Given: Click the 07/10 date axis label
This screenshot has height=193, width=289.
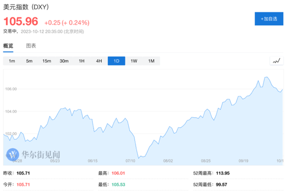Looking at the screenshot, I should 130,161.
